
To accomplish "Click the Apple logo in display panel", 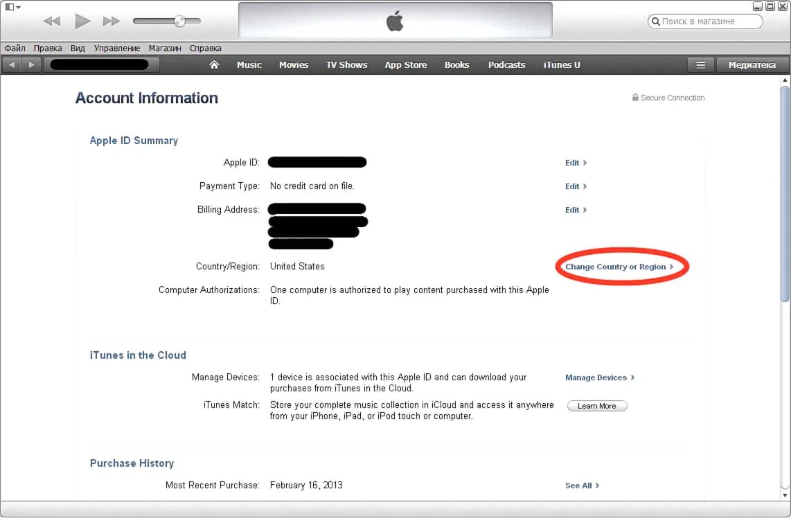I will pos(395,21).
